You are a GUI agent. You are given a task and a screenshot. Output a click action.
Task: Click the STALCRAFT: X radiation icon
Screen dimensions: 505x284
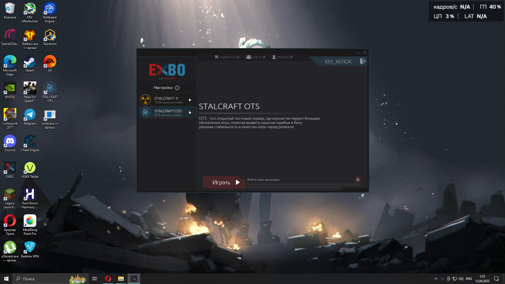[145, 100]
